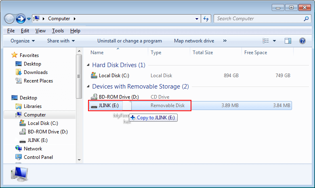
Task: Open the File menu
Action: 11,31
